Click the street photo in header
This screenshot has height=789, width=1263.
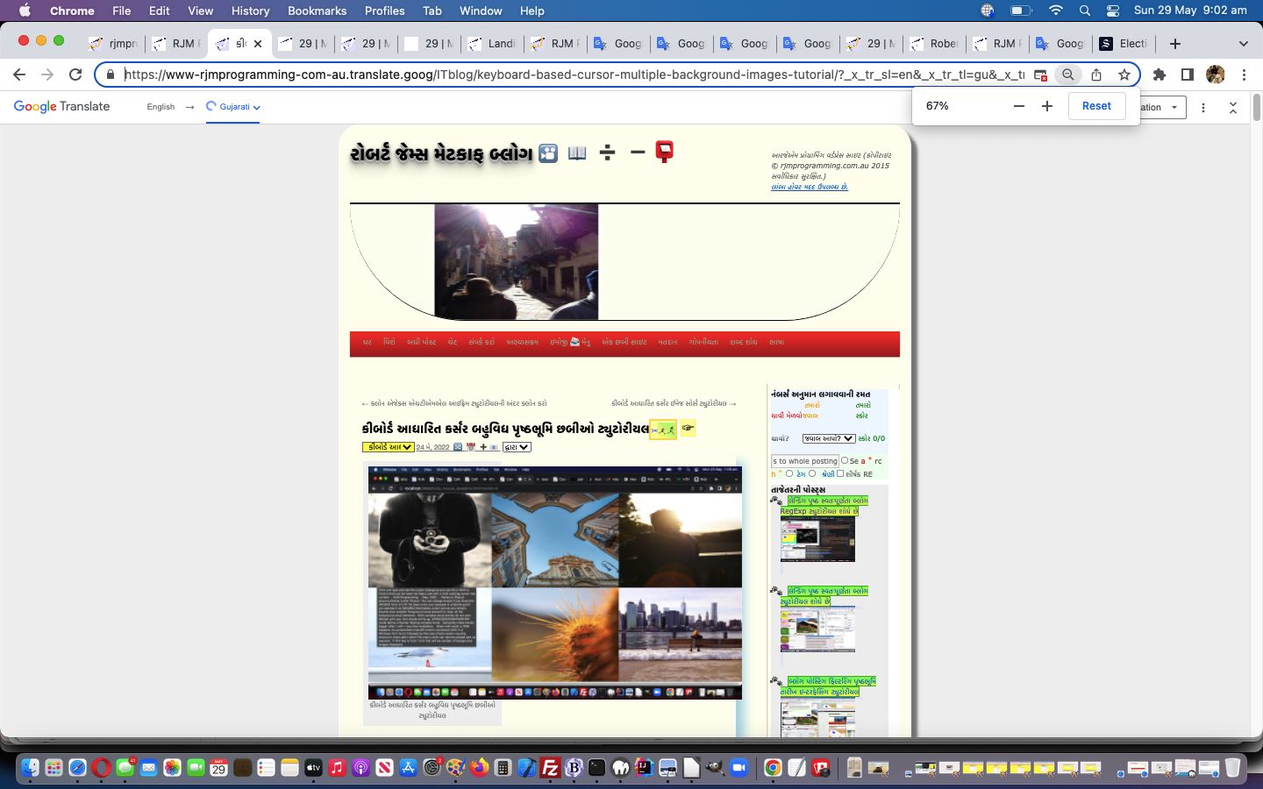[517, 261]
